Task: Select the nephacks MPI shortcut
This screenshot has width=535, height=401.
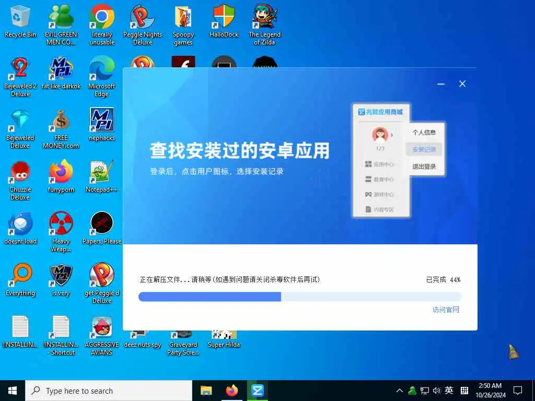Action: point(102,125)
